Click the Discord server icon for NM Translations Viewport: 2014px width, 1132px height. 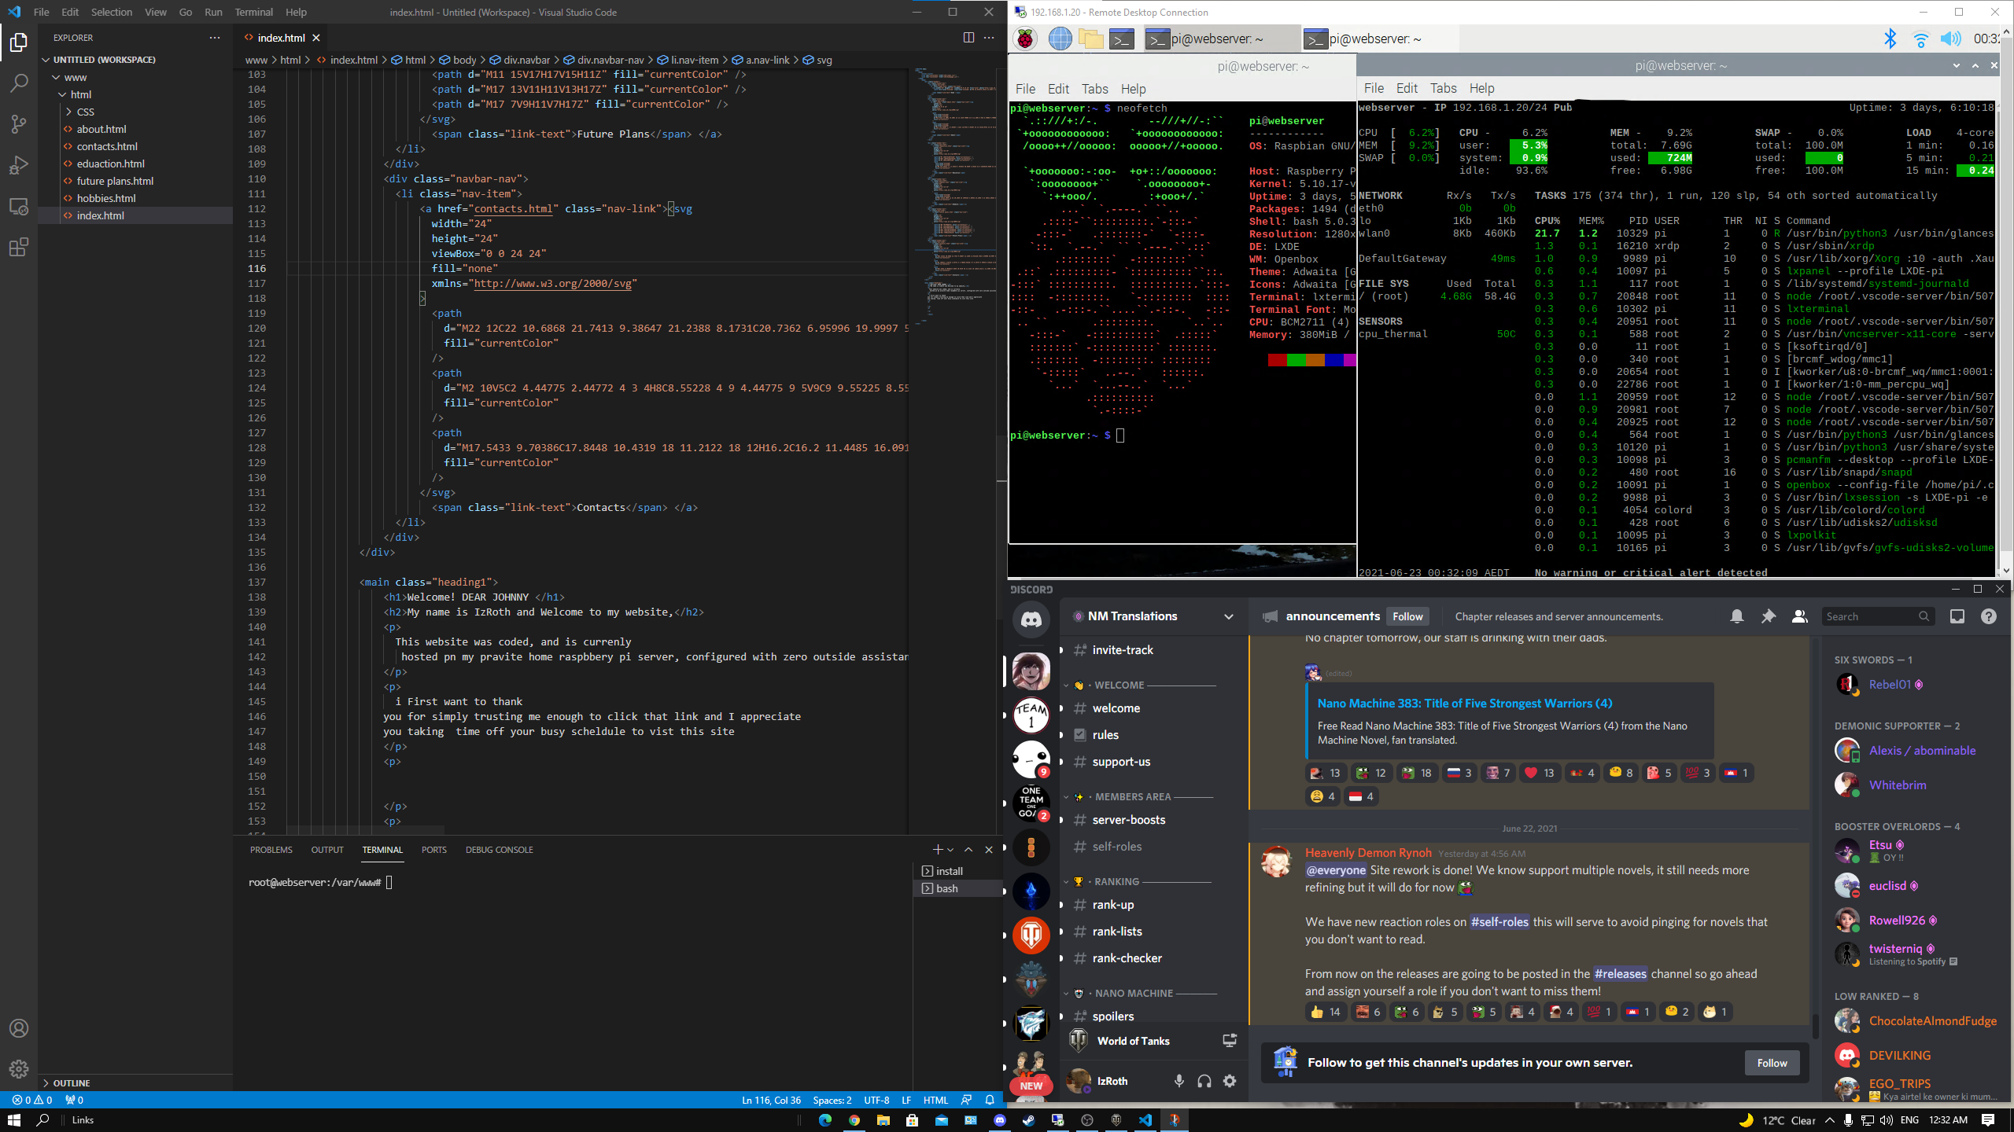pyautogui.click(x=1031, y=671)
